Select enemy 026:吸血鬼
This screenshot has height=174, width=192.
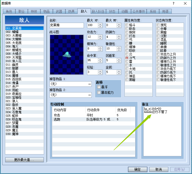pyautogui.click(x=24, y=119)
